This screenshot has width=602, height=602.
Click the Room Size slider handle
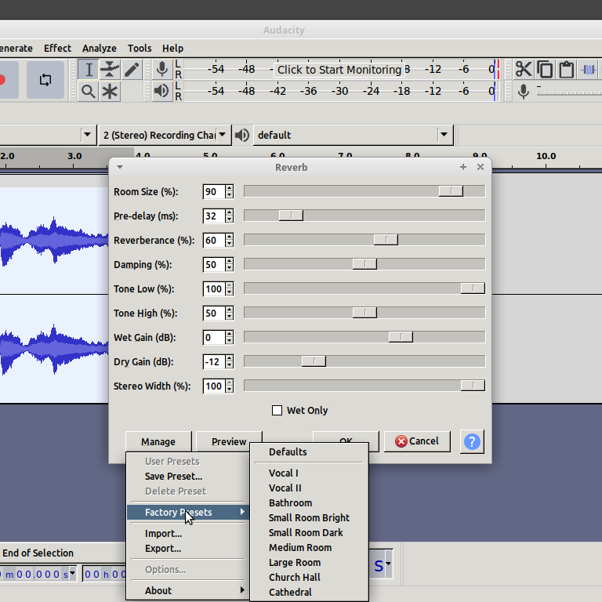click(x=451, y=191)
